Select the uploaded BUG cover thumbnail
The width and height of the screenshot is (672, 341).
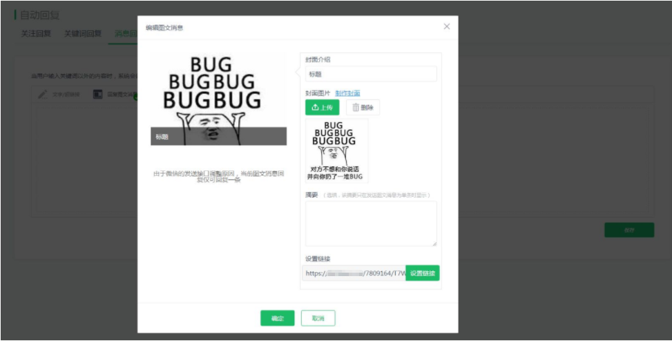pyautogui.click(x=337, y=150)
